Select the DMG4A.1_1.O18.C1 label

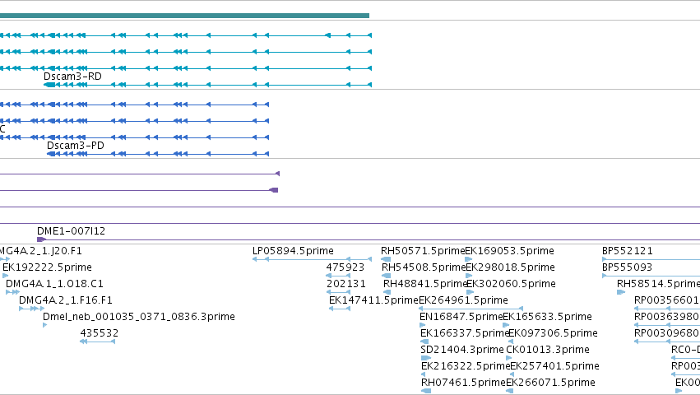pyautogui.click(x=54, y=284)
